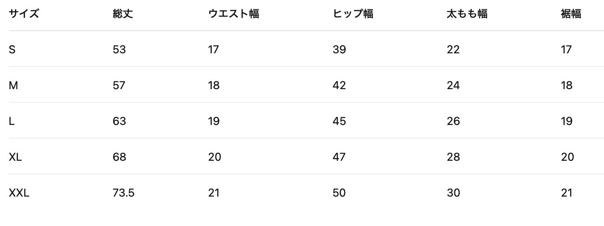Click the 73.5 total length value

[x=124, y=193]
